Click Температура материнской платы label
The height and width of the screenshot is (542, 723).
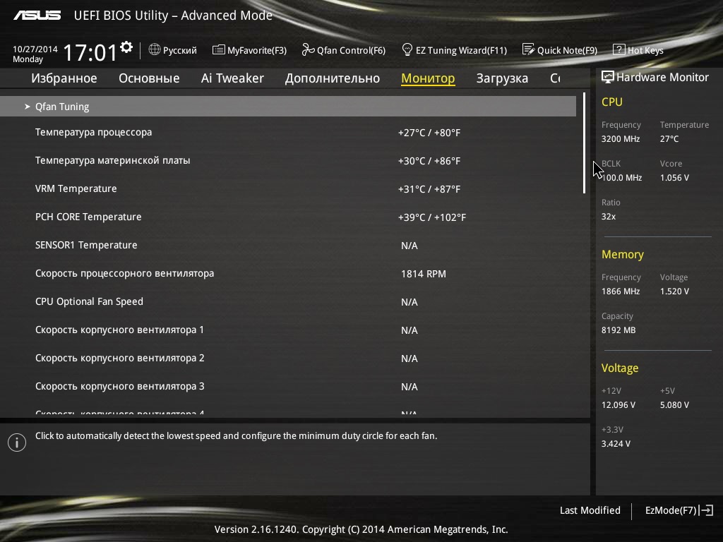(x=112, y=160)
